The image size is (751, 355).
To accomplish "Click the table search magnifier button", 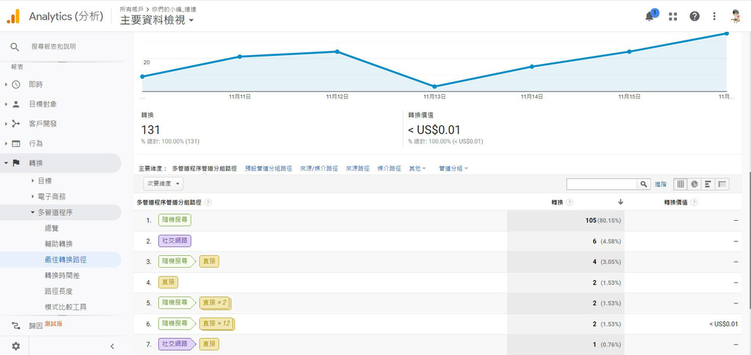I will (644, 184).
